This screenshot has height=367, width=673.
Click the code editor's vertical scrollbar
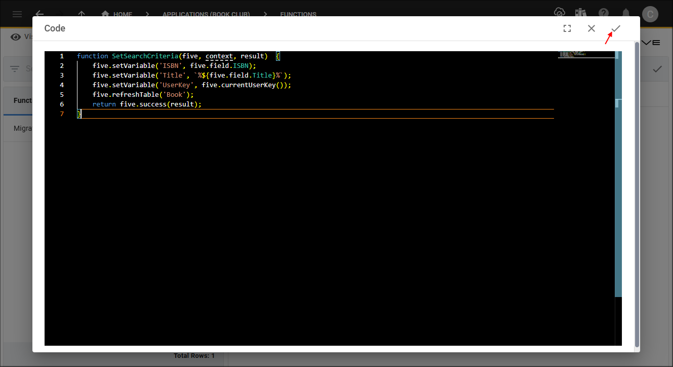[x=618, y=172]
